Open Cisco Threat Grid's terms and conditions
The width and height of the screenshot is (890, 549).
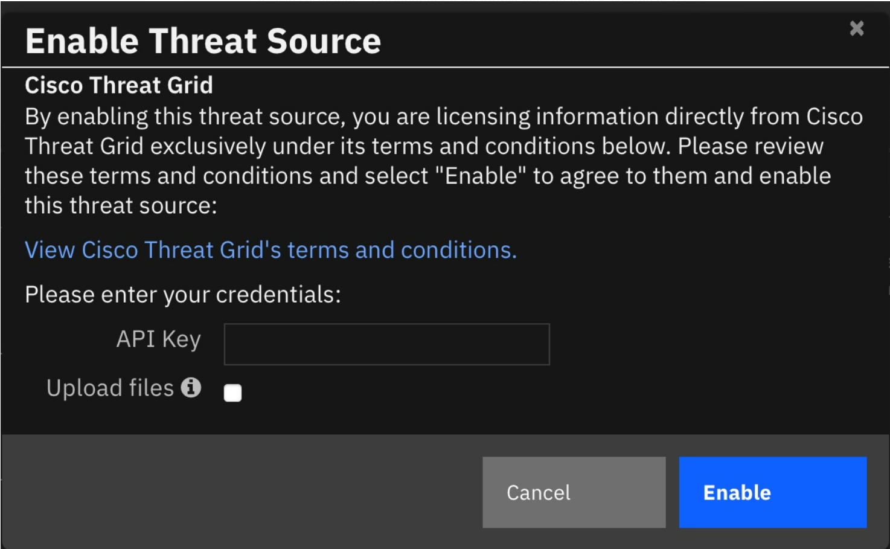271,250
